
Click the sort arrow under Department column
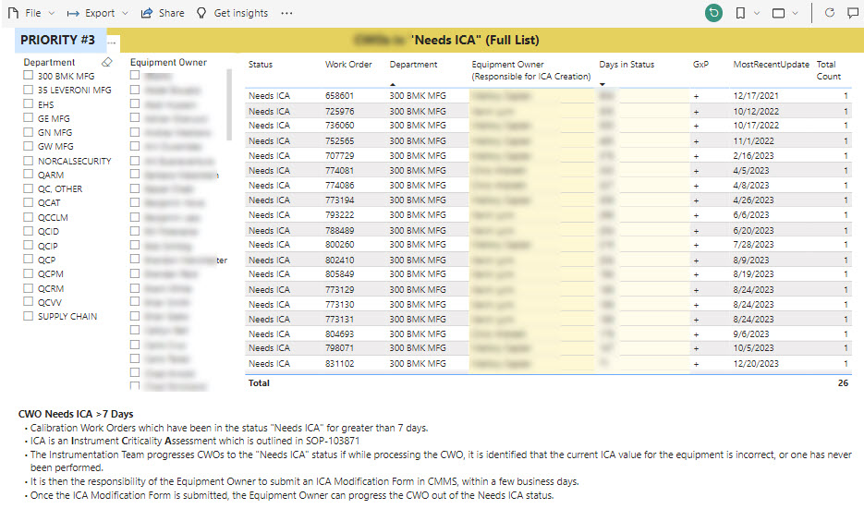393,84
